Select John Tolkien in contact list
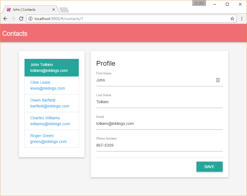 [x=52, y=68]
